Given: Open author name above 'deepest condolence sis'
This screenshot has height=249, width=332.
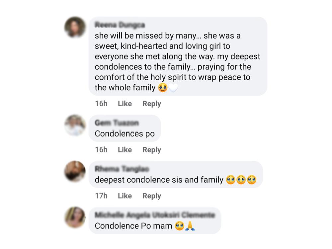Looking at the screenshot, I should [122, 169].
